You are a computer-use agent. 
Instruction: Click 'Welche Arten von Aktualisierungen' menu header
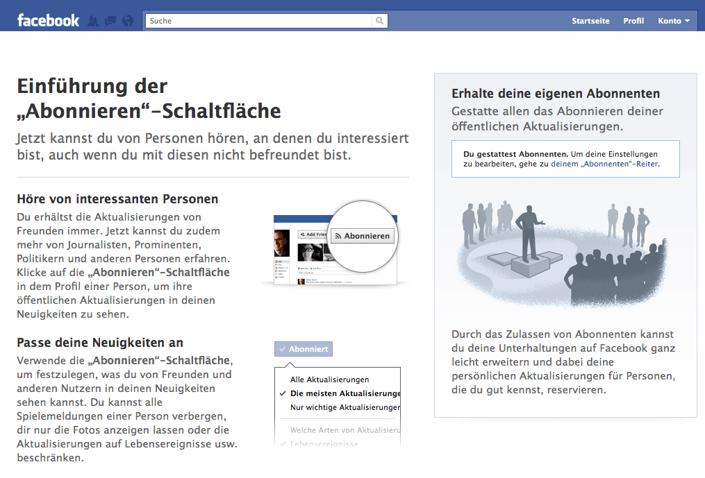[x=345, y=430]
